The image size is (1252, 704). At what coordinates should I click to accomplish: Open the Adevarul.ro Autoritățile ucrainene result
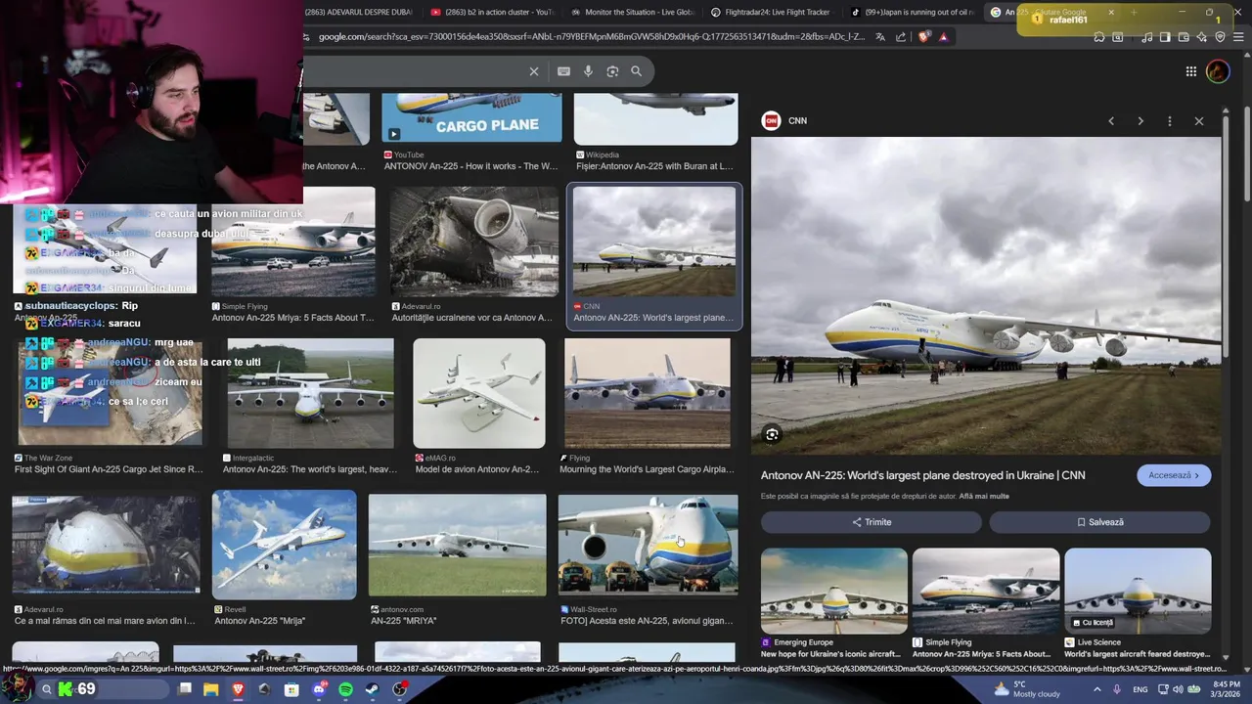473,256
